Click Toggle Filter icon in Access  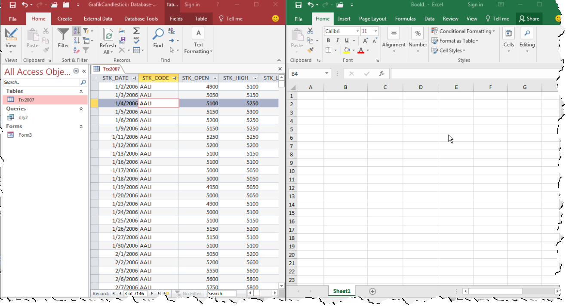point(86,50)
